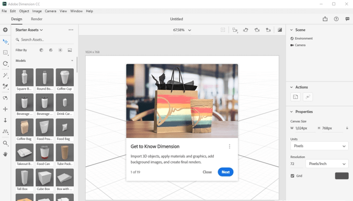Open the Help question mark icon
This screenshot has height=201, width=353.
pos(336,19)
